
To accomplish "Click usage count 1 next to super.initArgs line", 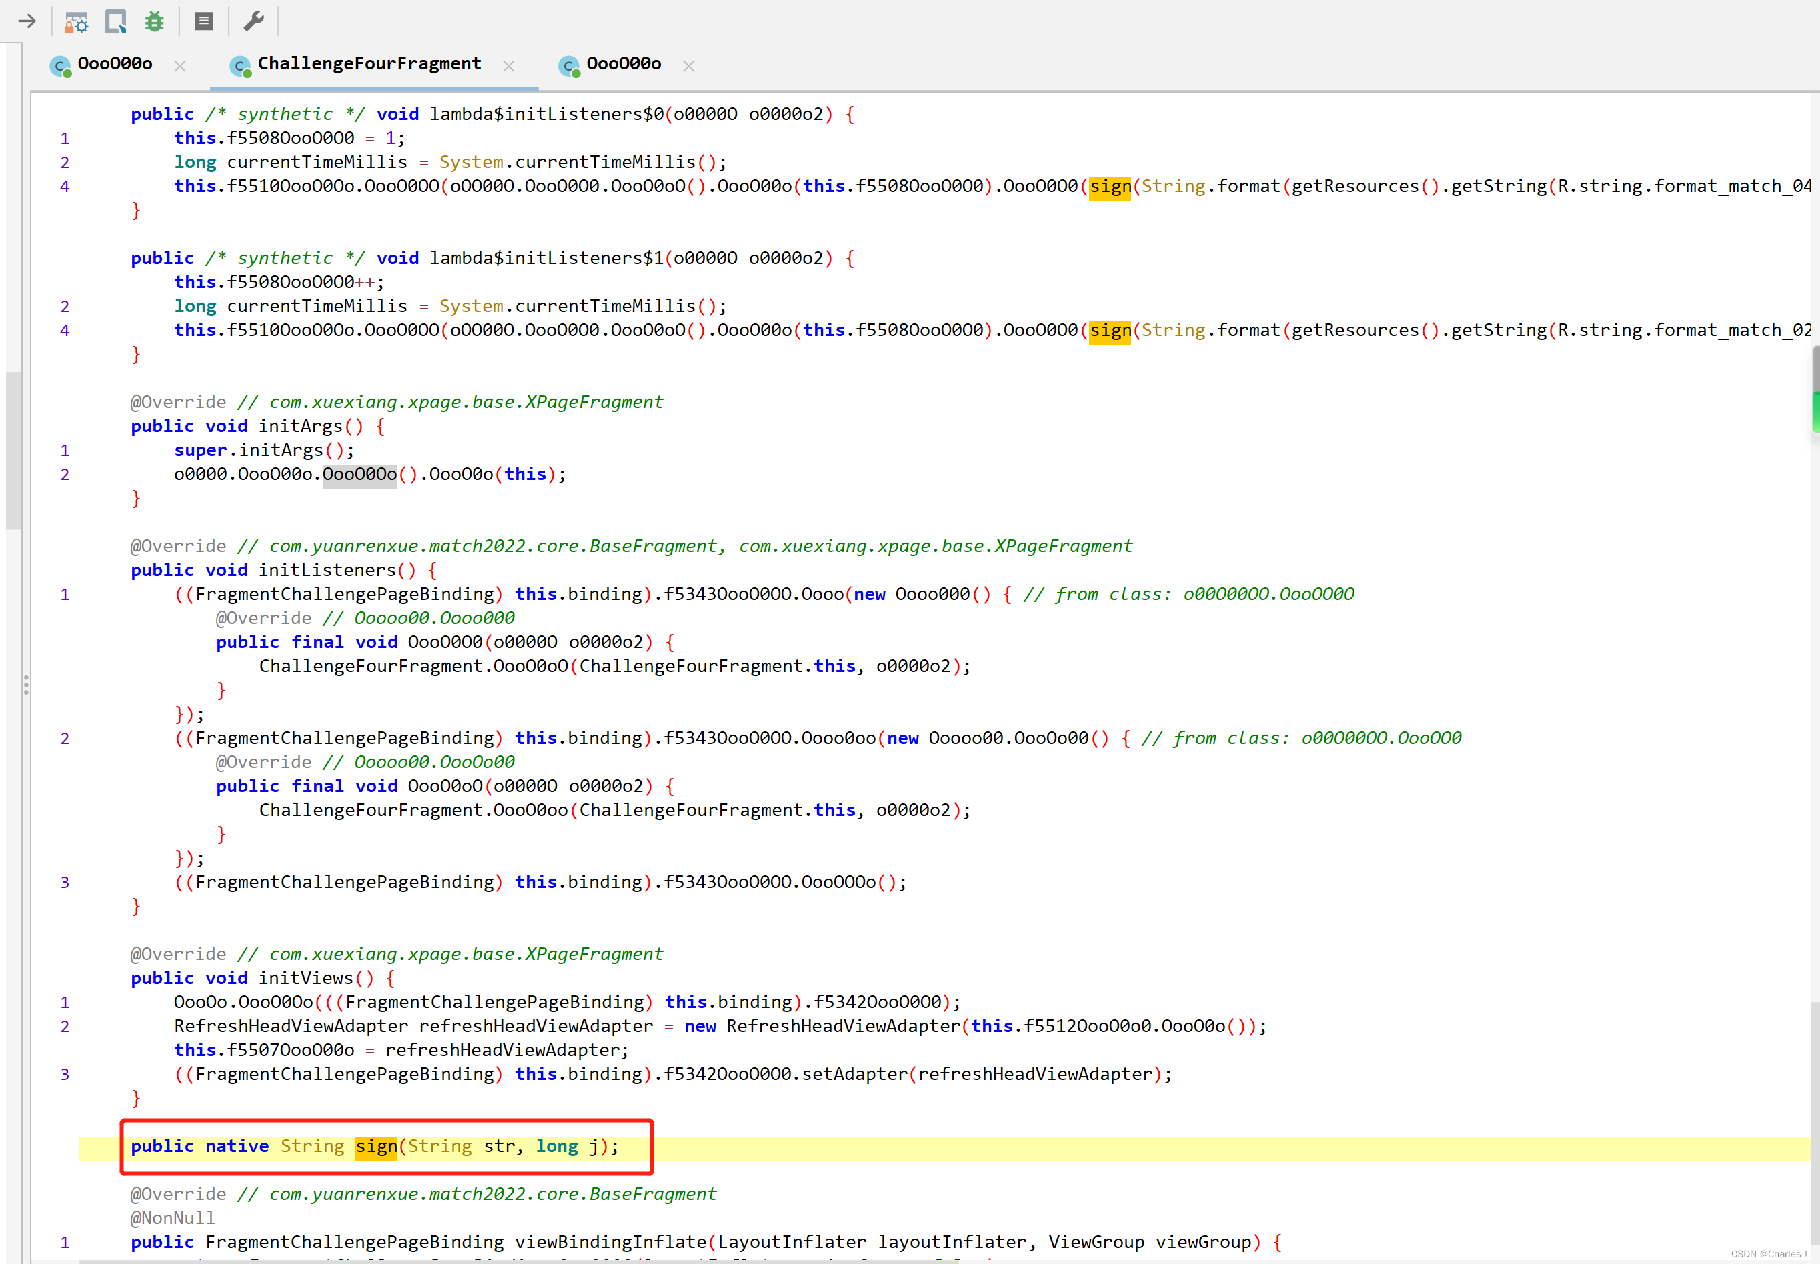I will (x=65, y=450).
